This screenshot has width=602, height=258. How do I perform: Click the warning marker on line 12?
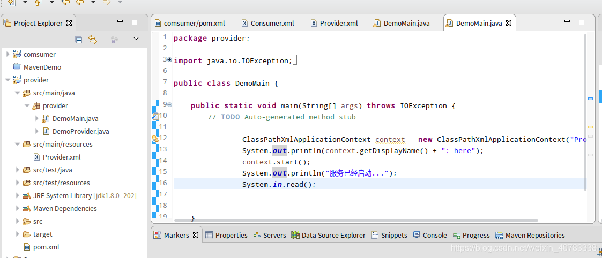pyautogui.click(x=155, y=139)
